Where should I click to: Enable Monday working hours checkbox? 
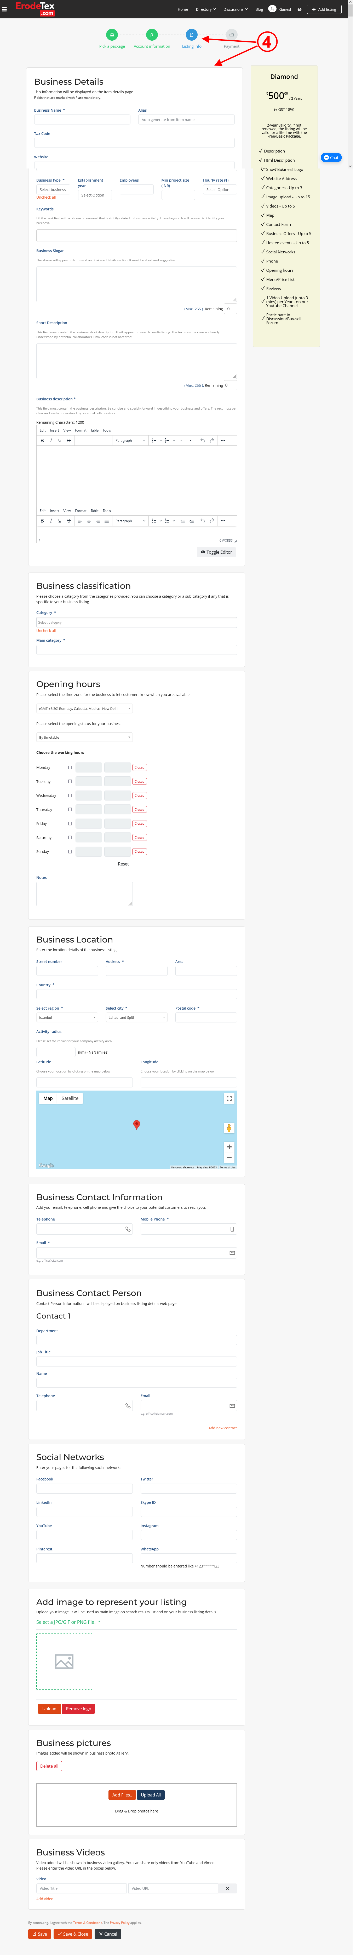coord(71,767)
